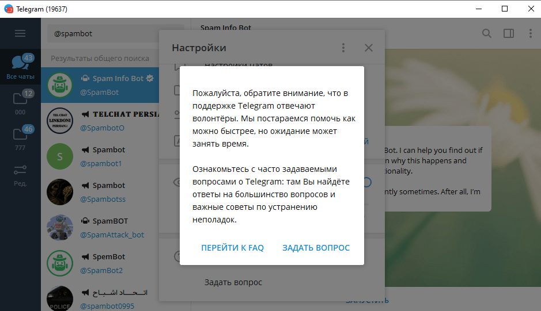541x311 pixels.
Task: Select the 000 chat folder
Action: (20, 102)
